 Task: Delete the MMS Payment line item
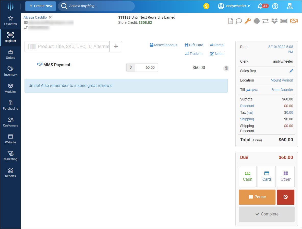226,68
